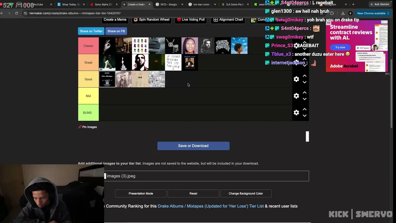Start a Live Voting Poll
The height and width of the screenshot is (223, 396).
click(x=191, y=20)
